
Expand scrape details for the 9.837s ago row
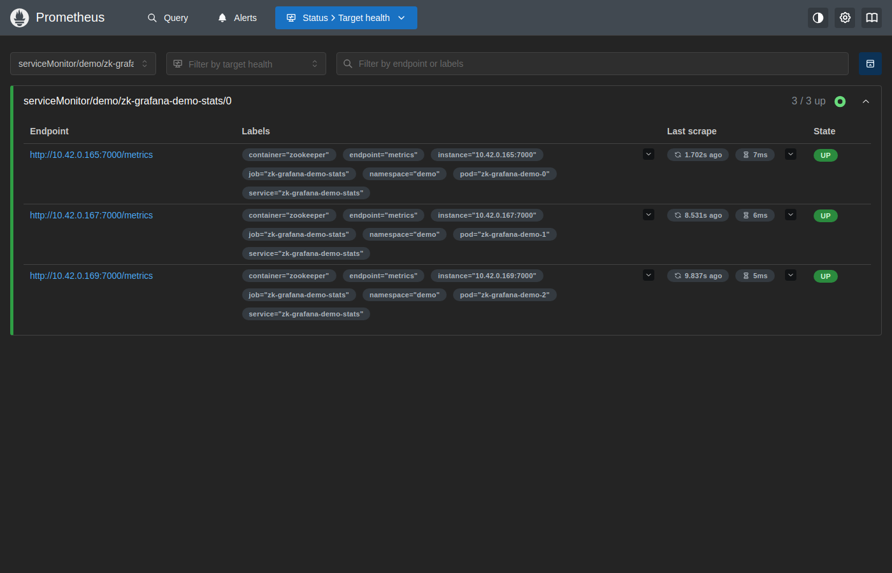tap(791, 275)
